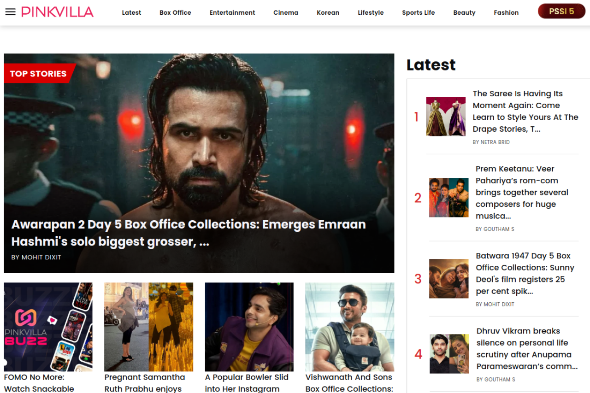
Task: Open the Latest nav section
Action: 131,12
